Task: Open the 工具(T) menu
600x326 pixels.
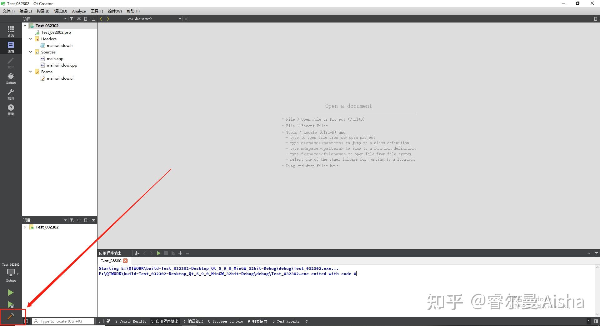Action: 97,11
